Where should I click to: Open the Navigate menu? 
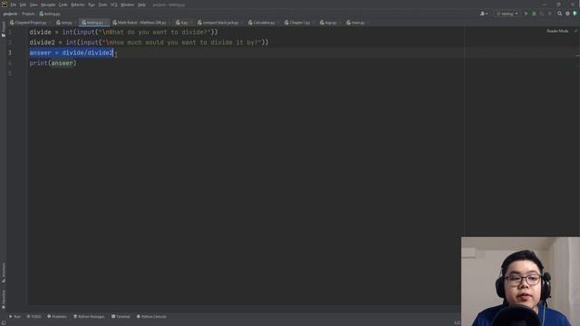click(x=48, y=5)
